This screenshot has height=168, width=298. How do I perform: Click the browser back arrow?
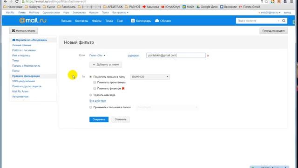[5, 1]
